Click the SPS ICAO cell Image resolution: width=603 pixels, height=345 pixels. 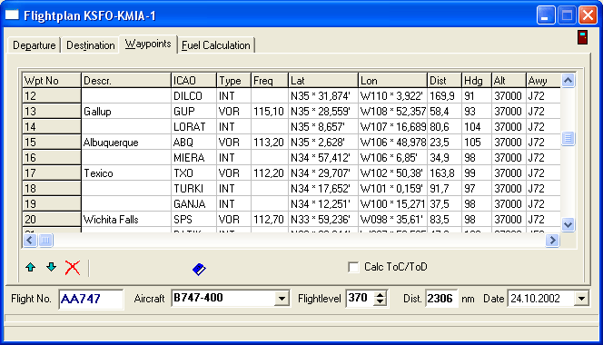(x=193, y=219)
